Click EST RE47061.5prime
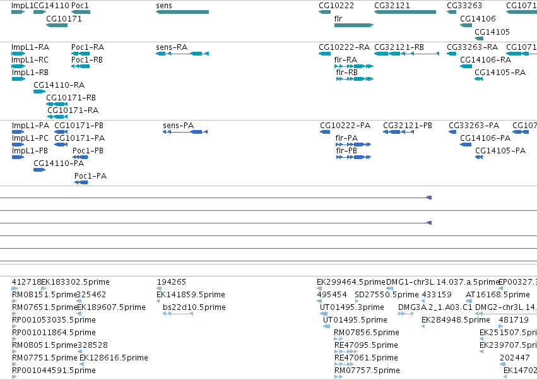 366,358
